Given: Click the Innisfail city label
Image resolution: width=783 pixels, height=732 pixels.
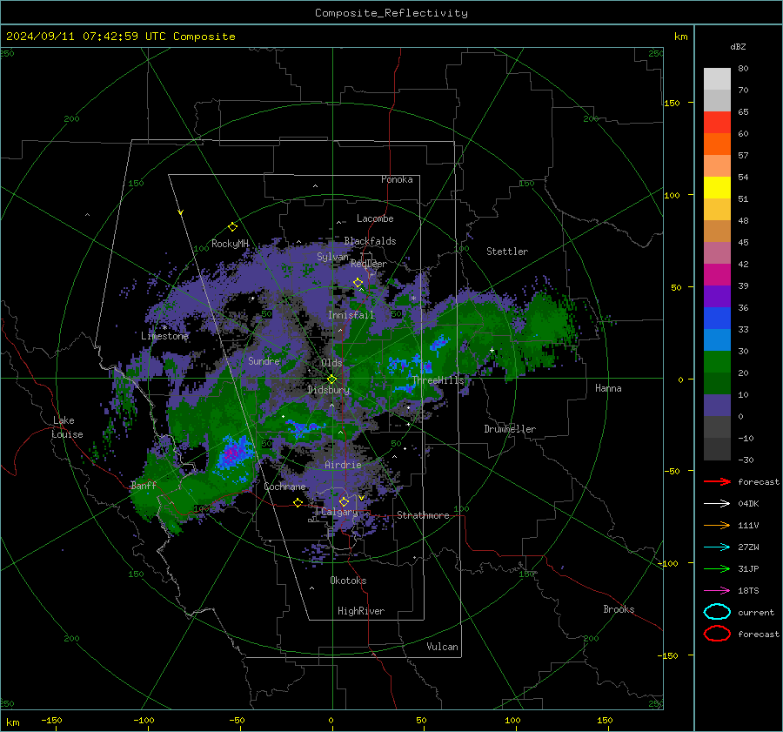Looking at the screenshot, I should 351,315.
